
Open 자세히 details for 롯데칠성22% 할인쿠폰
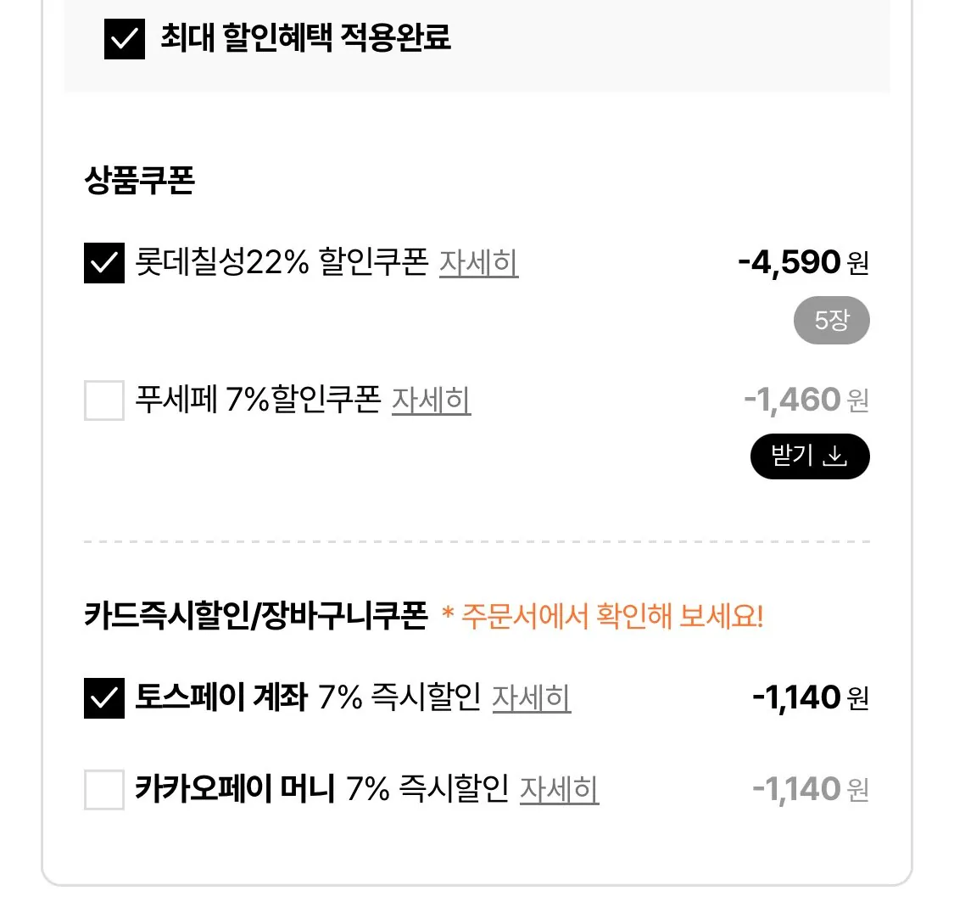click(x=479, y=264)
